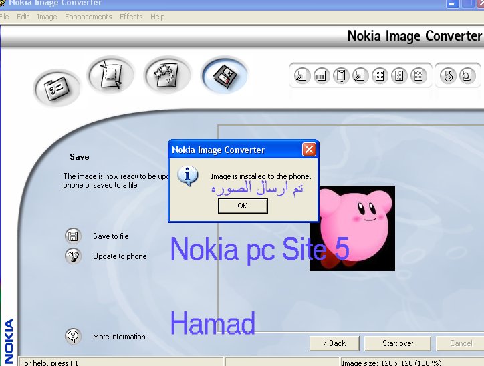
Task: Click the Update to phone icon
Action: click(73, 256)
